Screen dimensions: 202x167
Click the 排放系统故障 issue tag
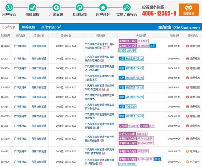(x=145, y=143)
